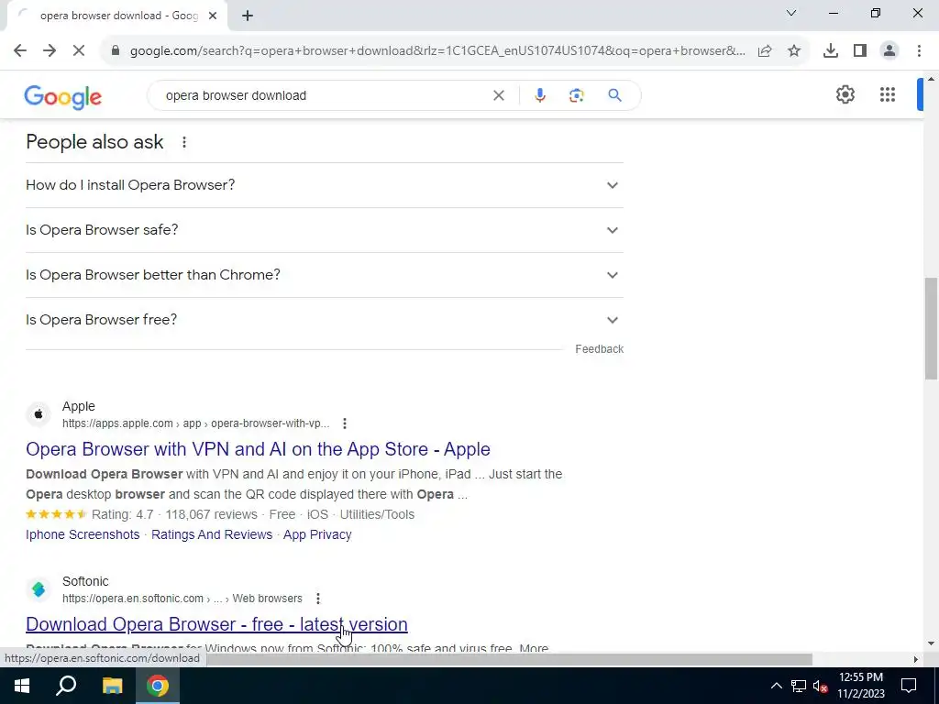Submit search with the magnifier icon

pyautogui.click(x=614, y=95)
